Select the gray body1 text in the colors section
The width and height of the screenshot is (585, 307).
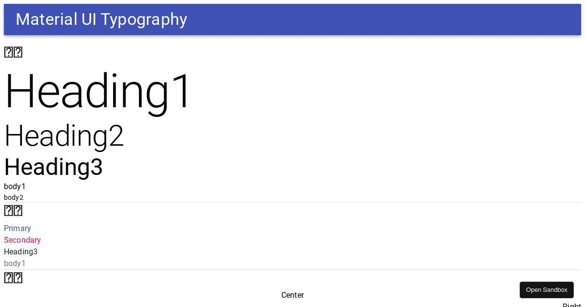[14, 263]
